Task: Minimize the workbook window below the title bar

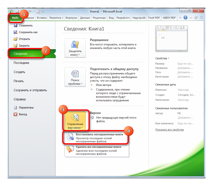Action: click(x=191, y=18)
